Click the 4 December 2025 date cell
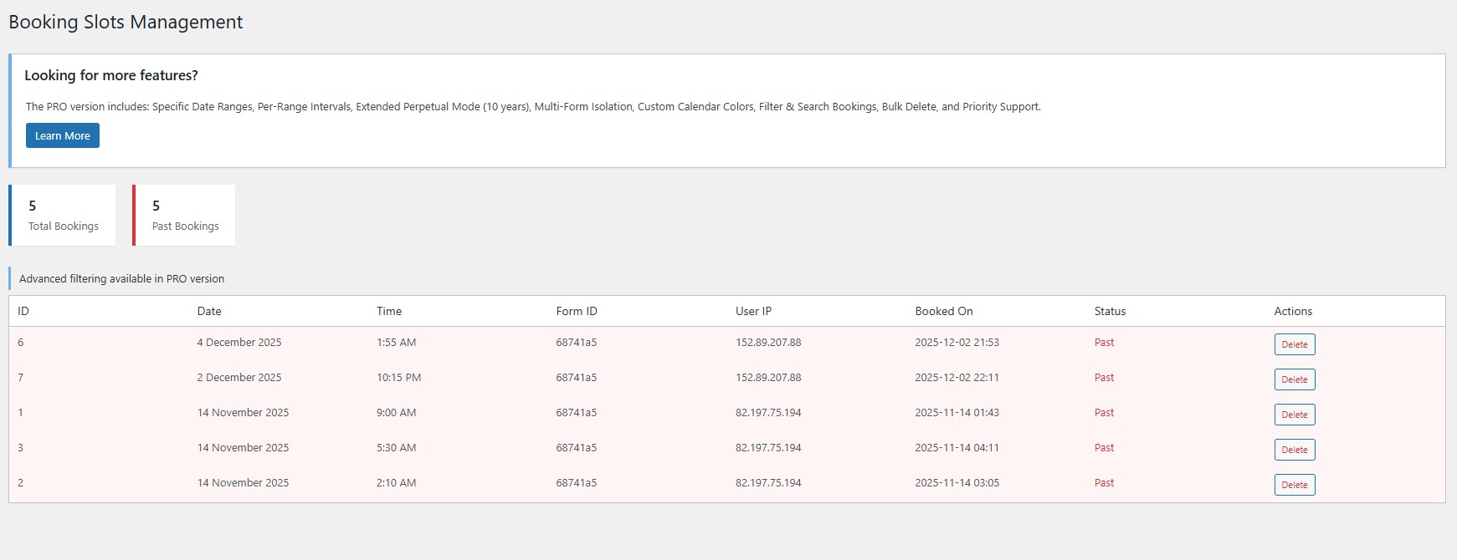This screenshot has height=560, width=1457. point(239,342)
